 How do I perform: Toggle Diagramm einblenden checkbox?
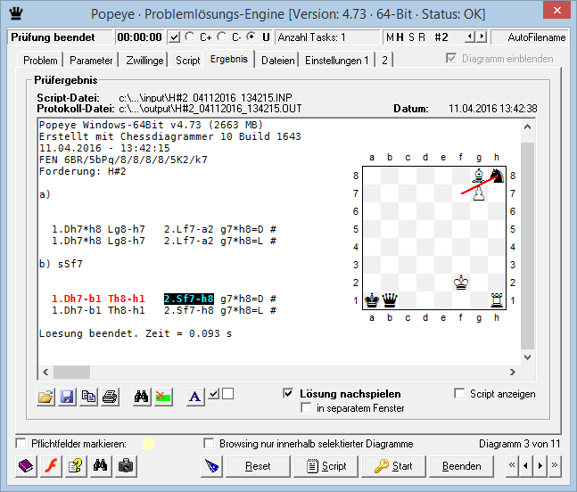[451, 59]
